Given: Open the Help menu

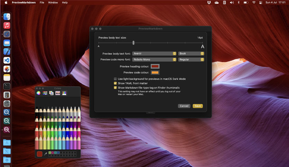Looking at the screenshot, I should coord(65,2).
